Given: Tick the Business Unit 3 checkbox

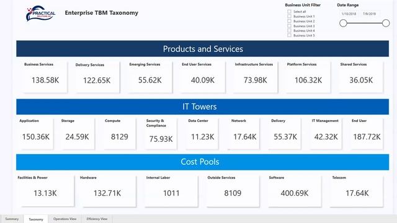Looking at the screenshot, I should [289, 26].
